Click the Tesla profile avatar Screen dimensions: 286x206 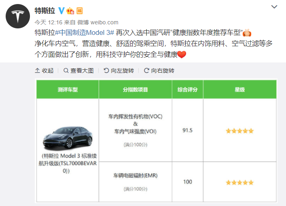(x=17, y=17)
